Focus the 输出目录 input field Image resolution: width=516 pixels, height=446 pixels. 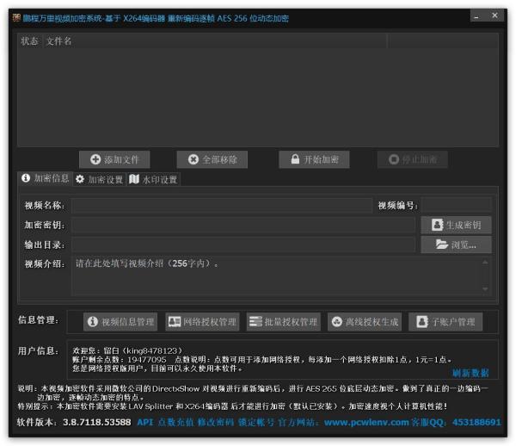point(243,245)
